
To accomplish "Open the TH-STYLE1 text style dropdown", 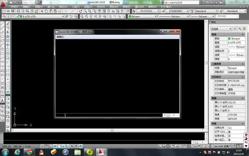I will point(158,11).
